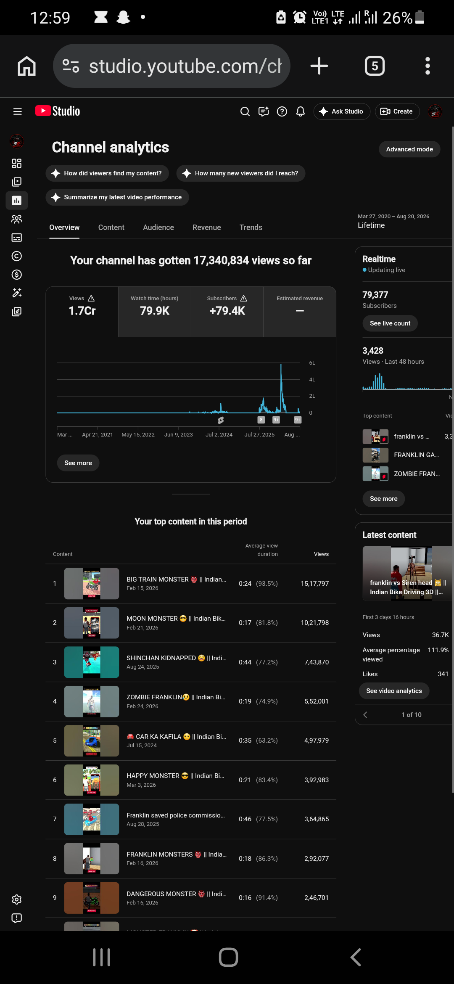
Task: Switch to the Trends tab
Action: [x=251, y=227]
